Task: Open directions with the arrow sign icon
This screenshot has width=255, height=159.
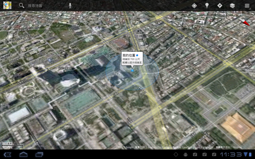Action: click(x=220, y=6)
